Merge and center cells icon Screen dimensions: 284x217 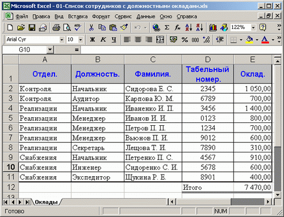click(x=160, y=40)
